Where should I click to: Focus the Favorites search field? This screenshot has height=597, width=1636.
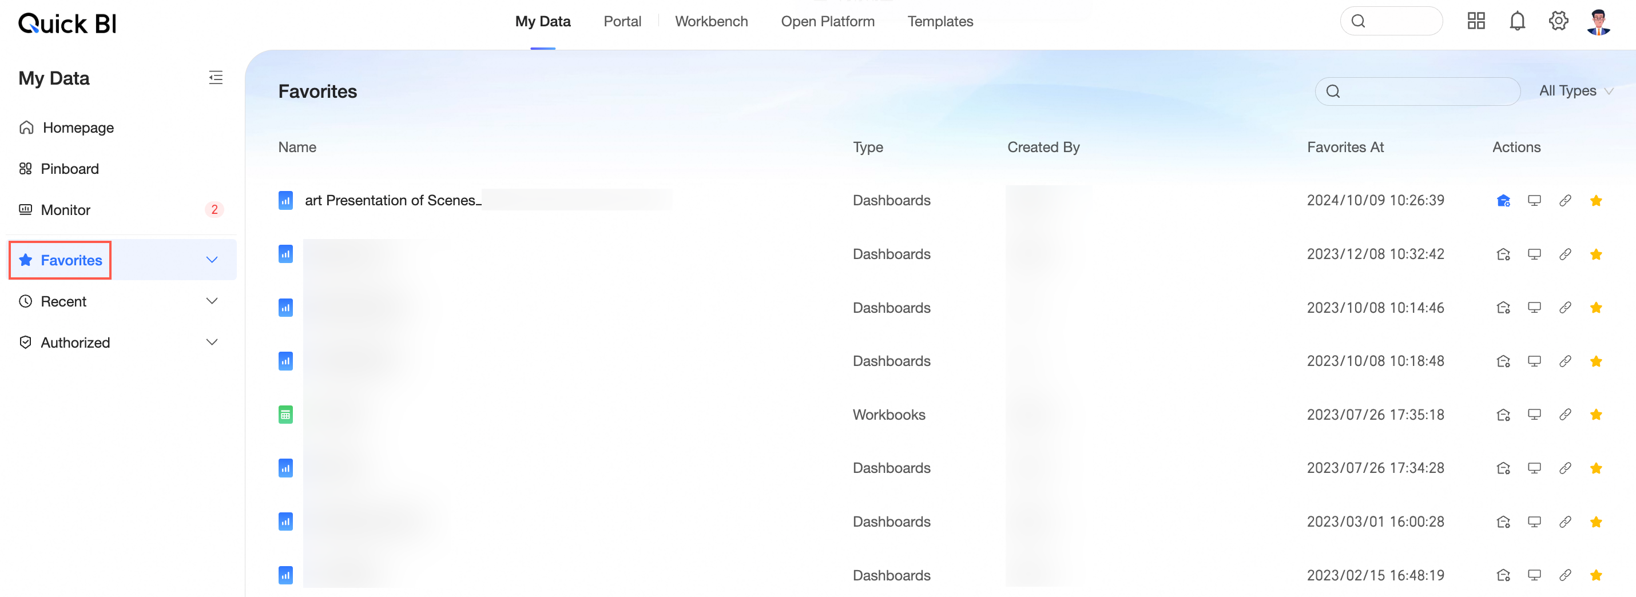[x=1417, y=91]
